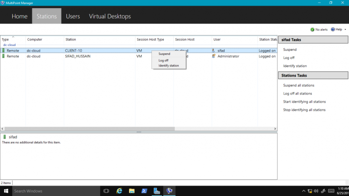Launch Internet Explorer from the taskbar

click(x=119, y=191)
